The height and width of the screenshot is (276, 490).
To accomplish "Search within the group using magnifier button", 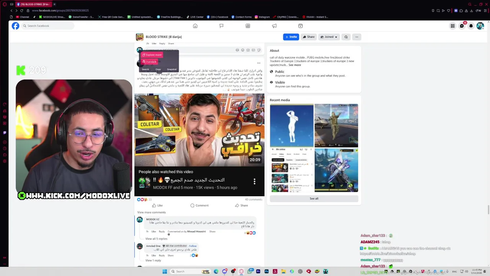I will [x=346, y=37].
